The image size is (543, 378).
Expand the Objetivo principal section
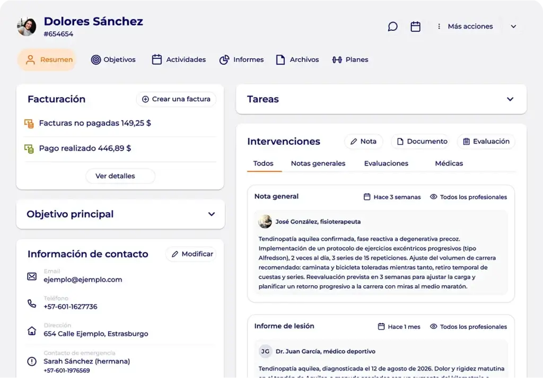(212, 214)
